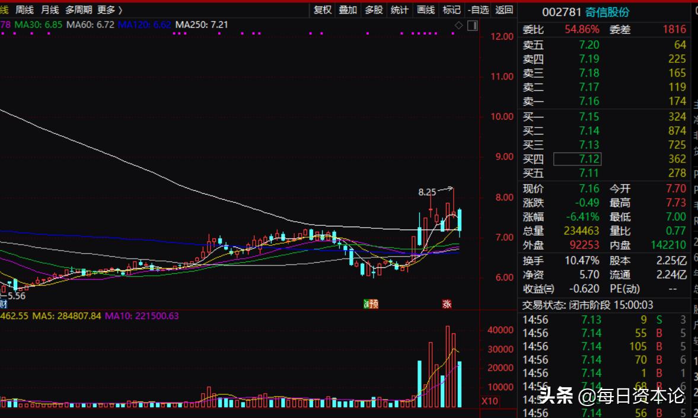Image resolution: width=698 pixels, height=418 pixels.
Task: Open the 复权 price adjustment option
Action: 322,10
